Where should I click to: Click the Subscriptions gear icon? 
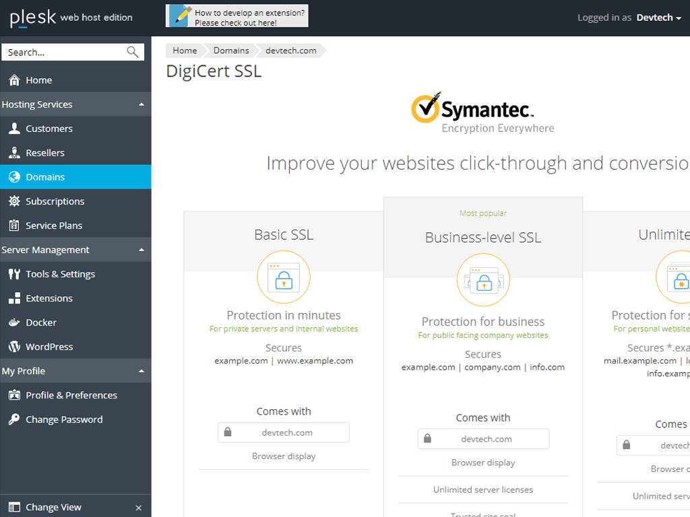pos(14,201)
